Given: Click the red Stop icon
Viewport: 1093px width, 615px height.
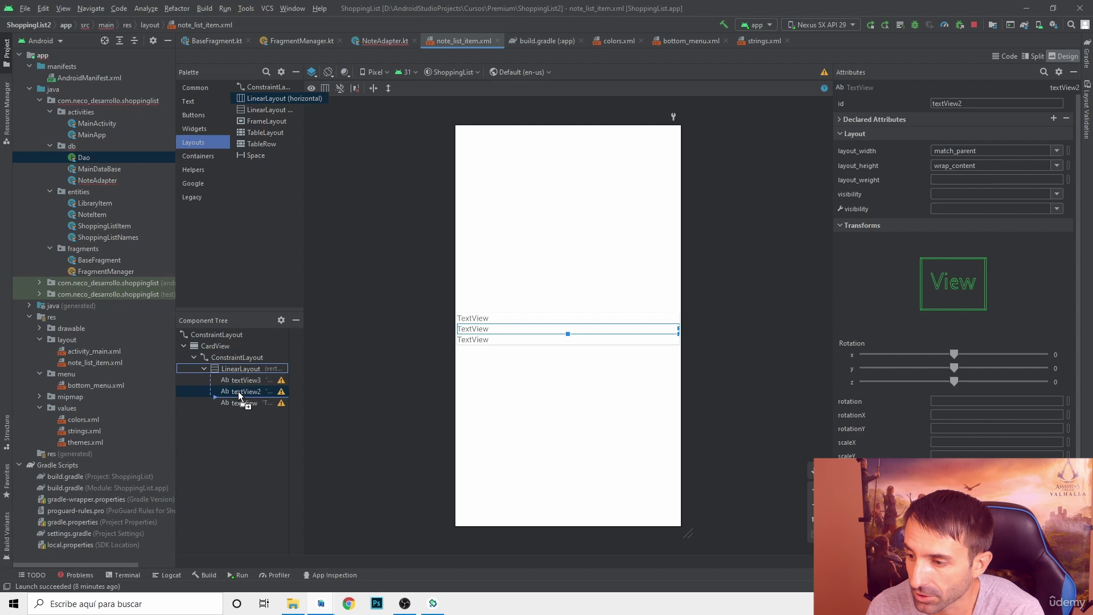Looking at the screenshot, I should coord(974,24).
